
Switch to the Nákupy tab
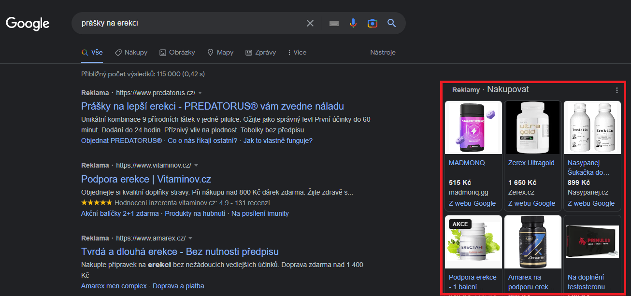[x=131, y=52]
